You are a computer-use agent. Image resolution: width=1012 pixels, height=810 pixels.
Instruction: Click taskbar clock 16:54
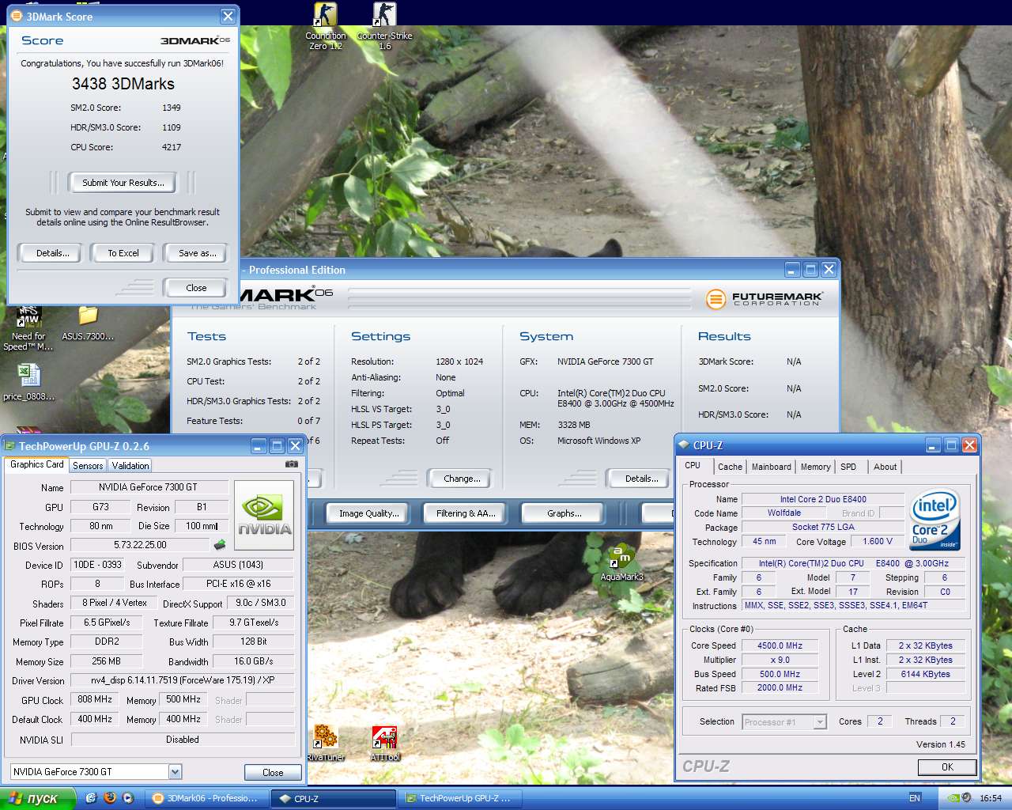991,798
